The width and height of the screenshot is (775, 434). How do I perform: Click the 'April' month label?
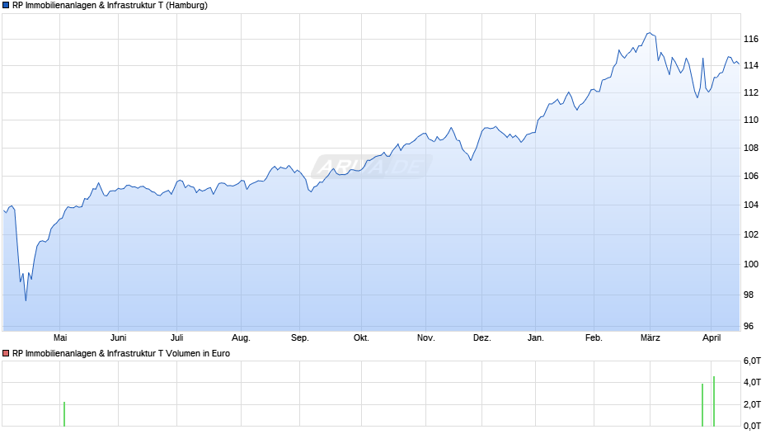tap(712, 337)
